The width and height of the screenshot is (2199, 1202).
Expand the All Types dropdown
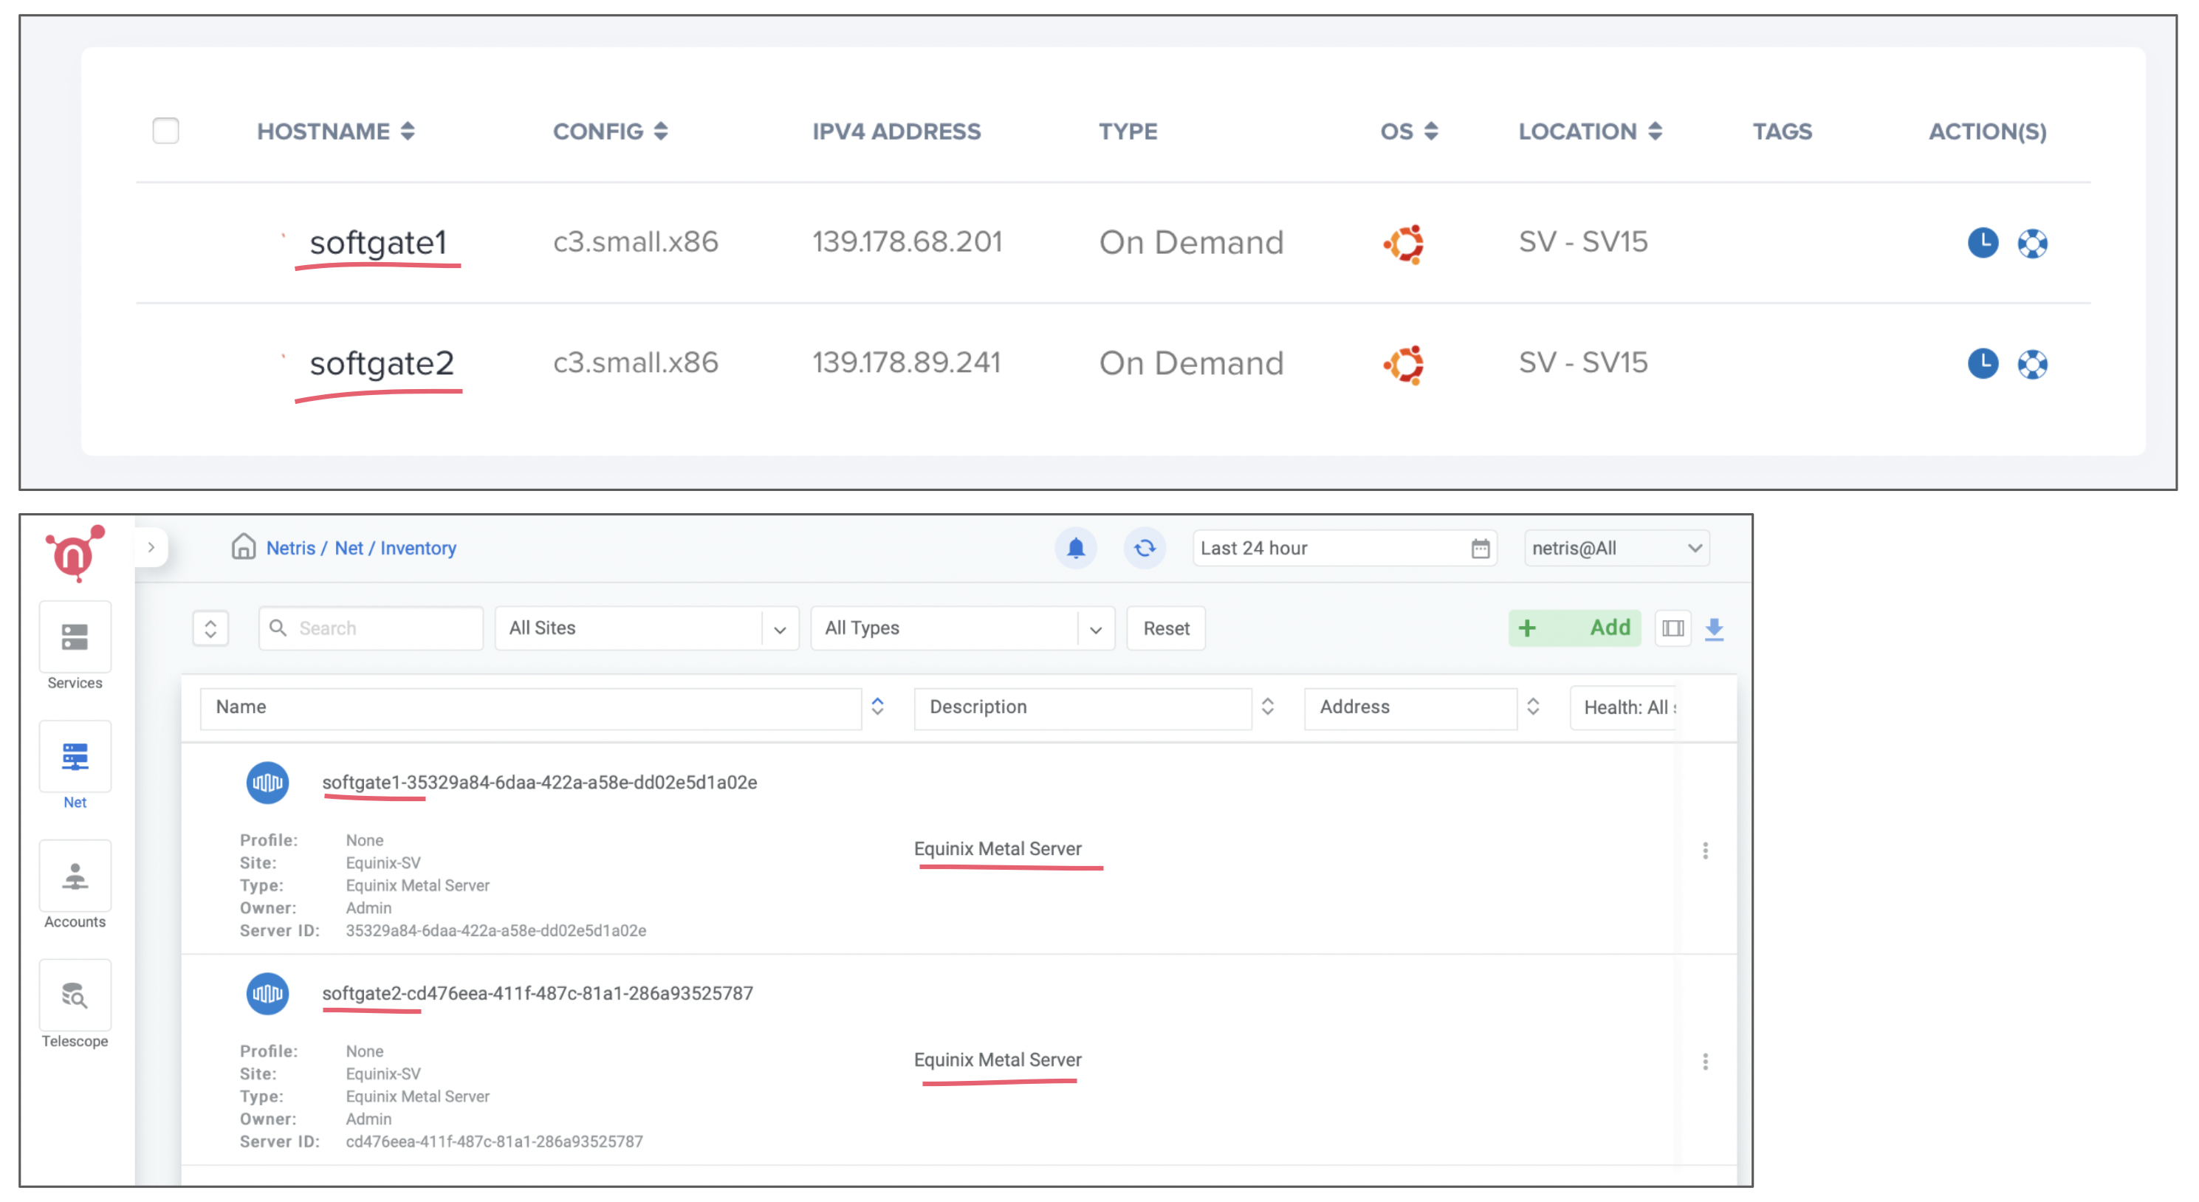(962, 628)
